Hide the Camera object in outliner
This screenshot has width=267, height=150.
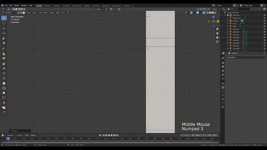[x=264, y=21]
